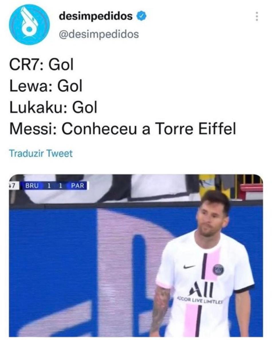
Task: Select the "Lukaku: Gol" text line
Action: tap(53, 107)
